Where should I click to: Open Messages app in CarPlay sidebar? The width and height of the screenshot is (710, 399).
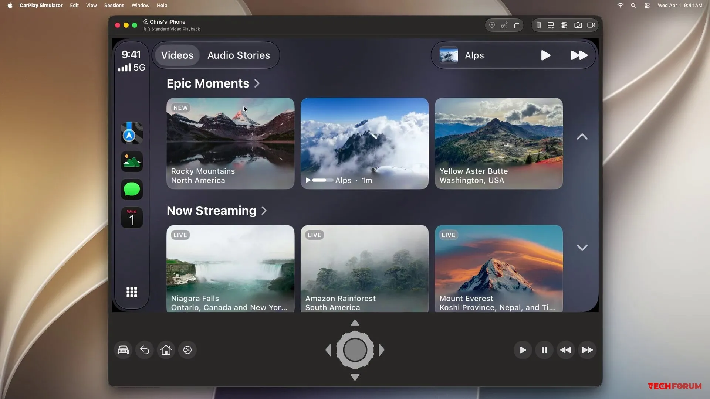(132, 189)
